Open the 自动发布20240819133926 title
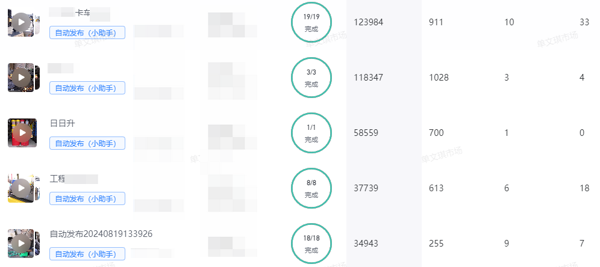 (101, 234)
